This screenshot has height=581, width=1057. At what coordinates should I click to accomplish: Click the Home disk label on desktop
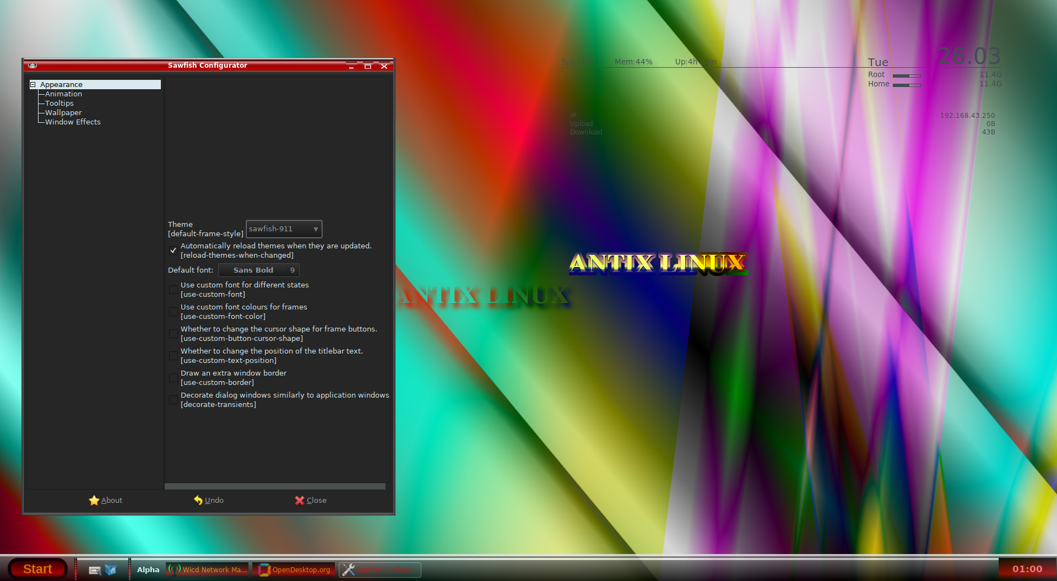(x=879, y=84)
